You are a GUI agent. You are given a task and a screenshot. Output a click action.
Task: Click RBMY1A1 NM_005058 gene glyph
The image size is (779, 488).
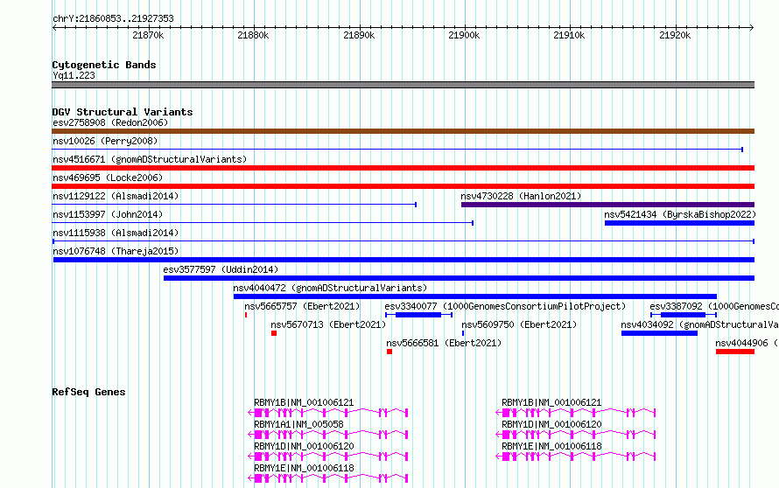click(328, 435)
